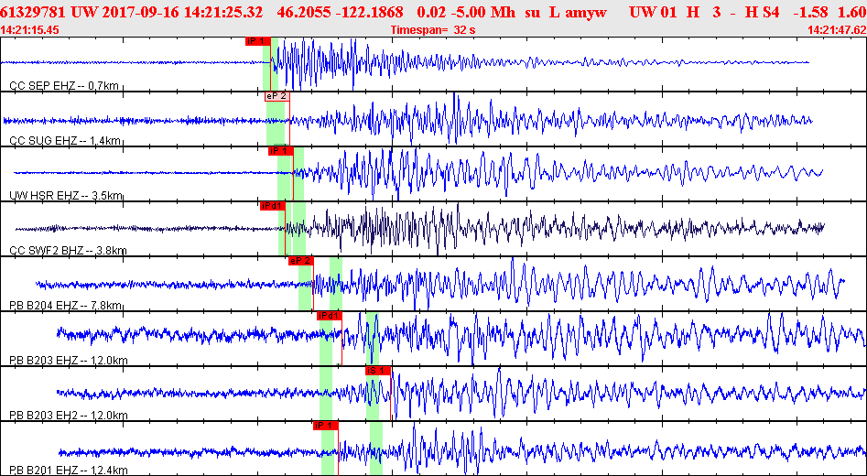
Task: Select the iP 1 pick flag on CC SEP trace
Action: (258, 40)
